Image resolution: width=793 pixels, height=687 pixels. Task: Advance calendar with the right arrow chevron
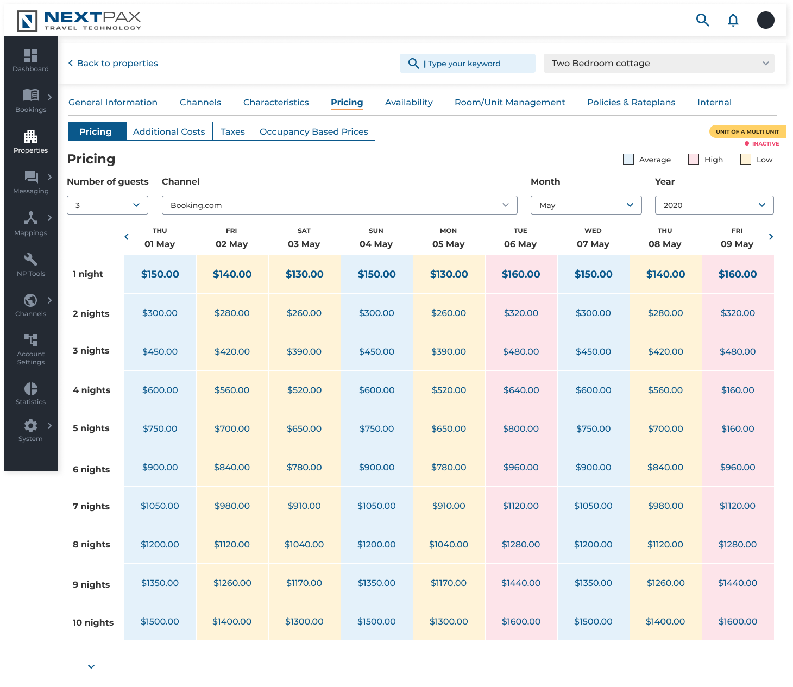coord(771,237)
